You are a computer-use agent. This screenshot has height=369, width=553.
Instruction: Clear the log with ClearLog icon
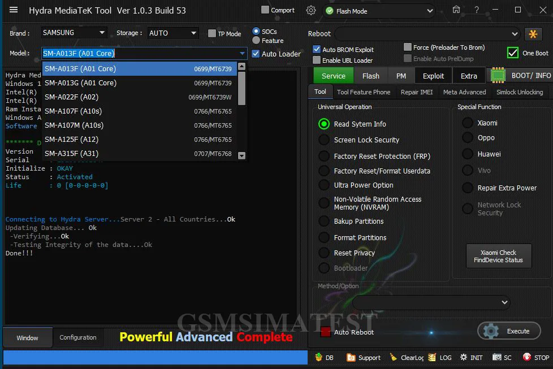(x=393, y=357)
